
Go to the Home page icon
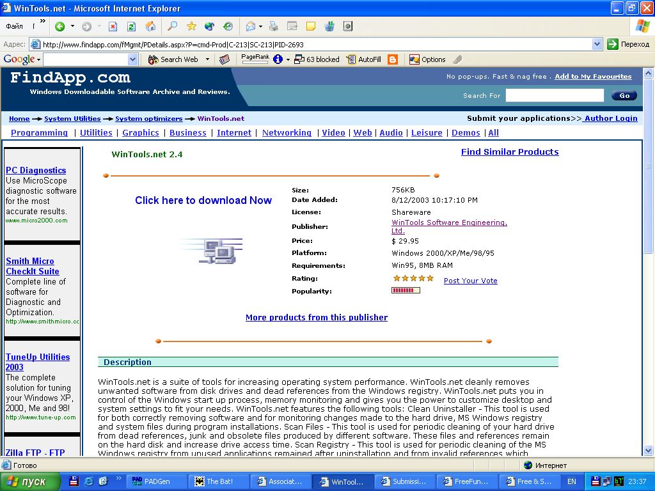click(x=150, y=27)
